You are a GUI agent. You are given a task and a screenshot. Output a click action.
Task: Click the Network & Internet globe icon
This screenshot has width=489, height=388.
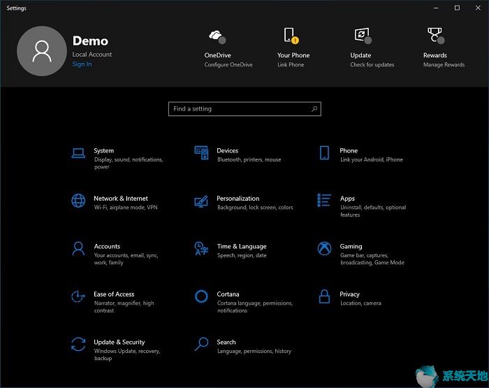(x=78, y=201)
